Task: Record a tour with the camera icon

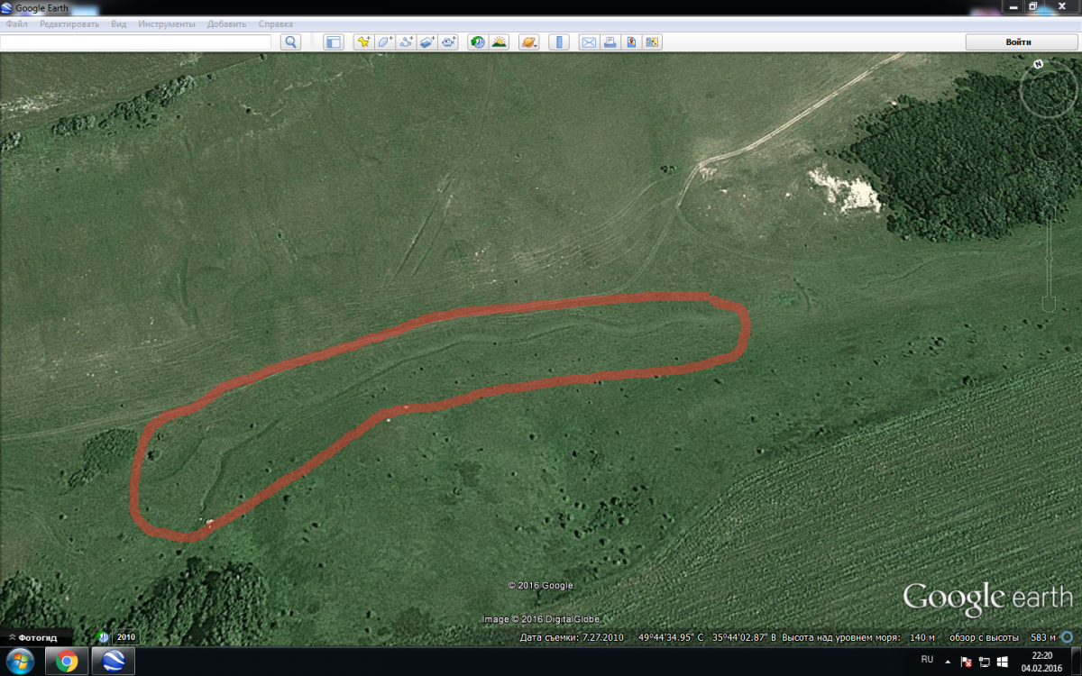Action: [448, 41]
